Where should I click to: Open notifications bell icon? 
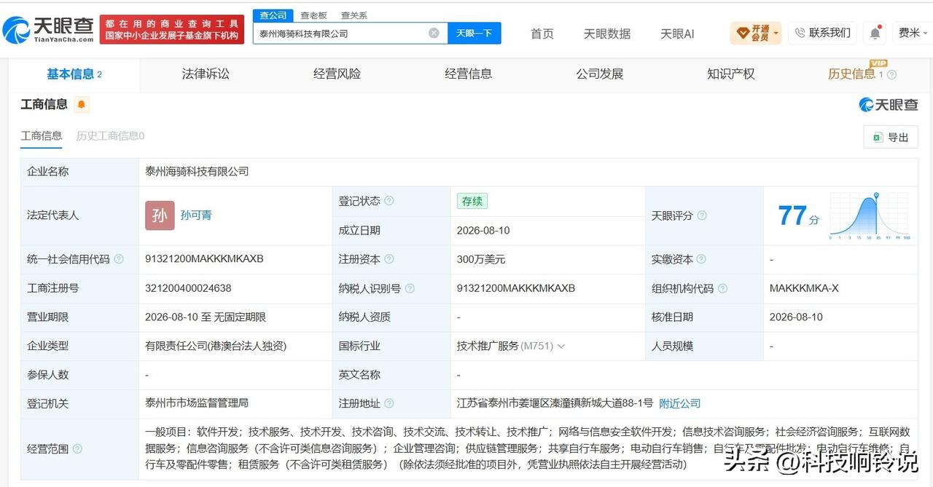click(x=875, y=33)
